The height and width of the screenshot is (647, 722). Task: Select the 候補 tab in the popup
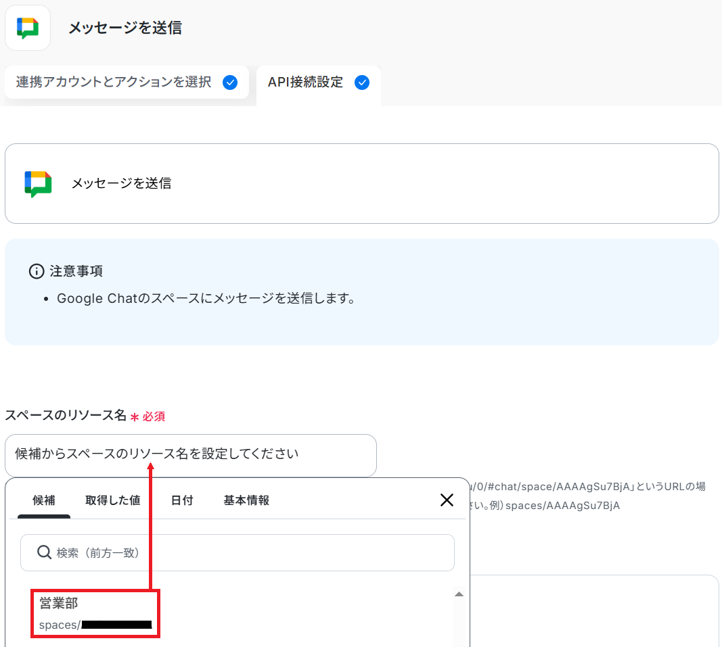44,500
